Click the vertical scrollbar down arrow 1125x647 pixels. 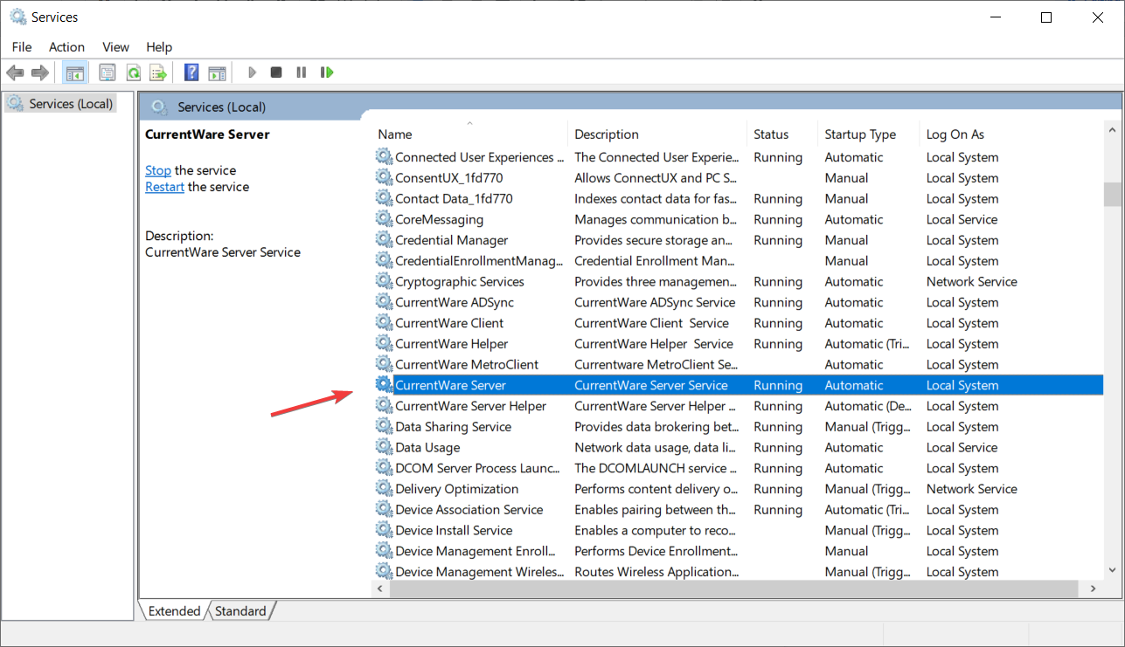pyautogui.click(x=1111, y=570)
